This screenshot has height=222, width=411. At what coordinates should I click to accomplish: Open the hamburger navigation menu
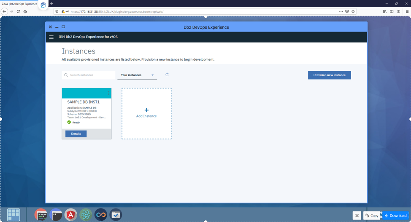51,37
